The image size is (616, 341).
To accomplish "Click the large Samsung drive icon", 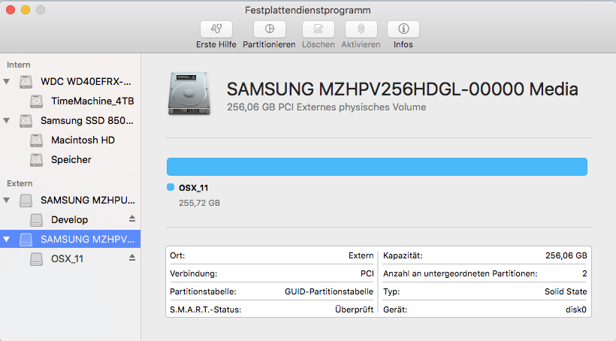I will 191,94.
